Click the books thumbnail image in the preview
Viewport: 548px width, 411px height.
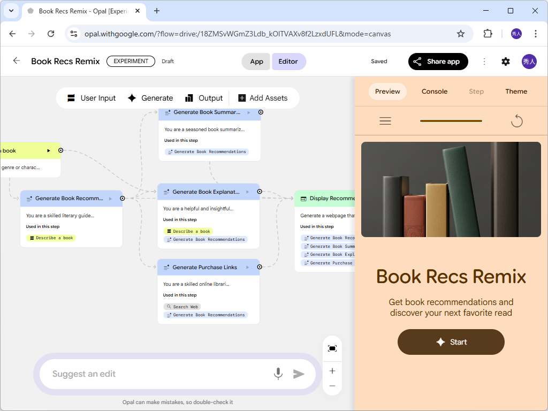click(451, 189)
